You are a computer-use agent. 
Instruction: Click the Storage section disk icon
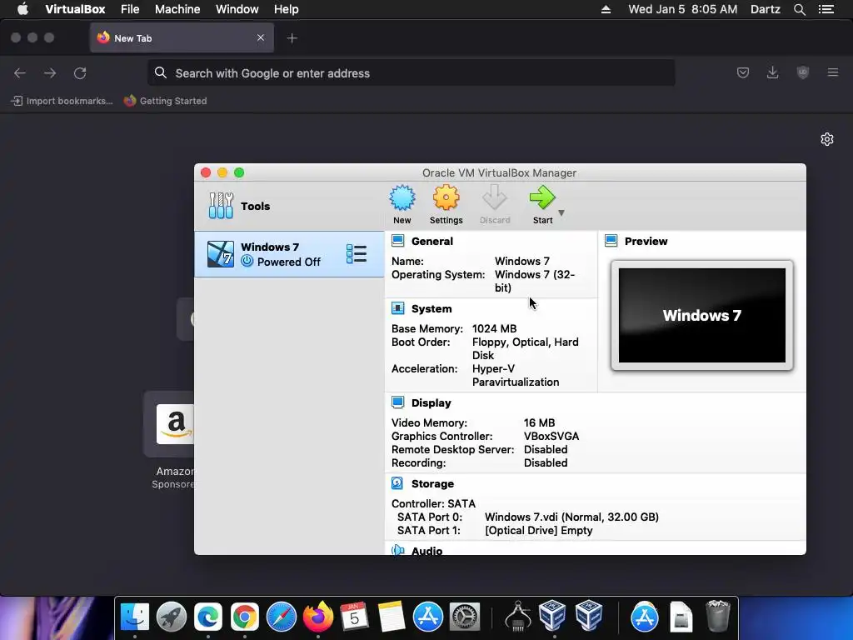tap(397, 483)
